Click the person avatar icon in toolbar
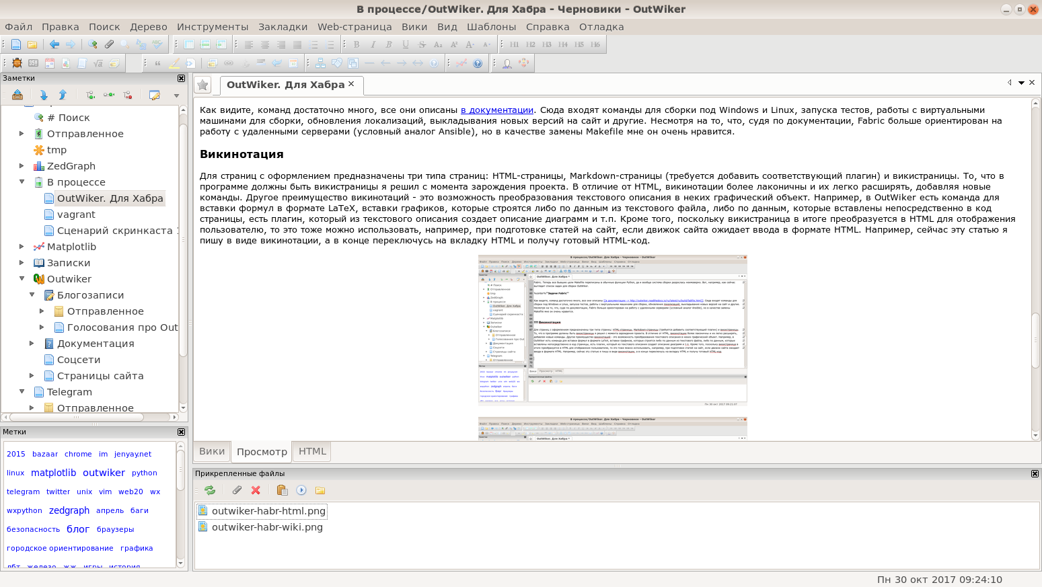The height and width of the screenshot is (587, 1042). (x=507, y=63)
